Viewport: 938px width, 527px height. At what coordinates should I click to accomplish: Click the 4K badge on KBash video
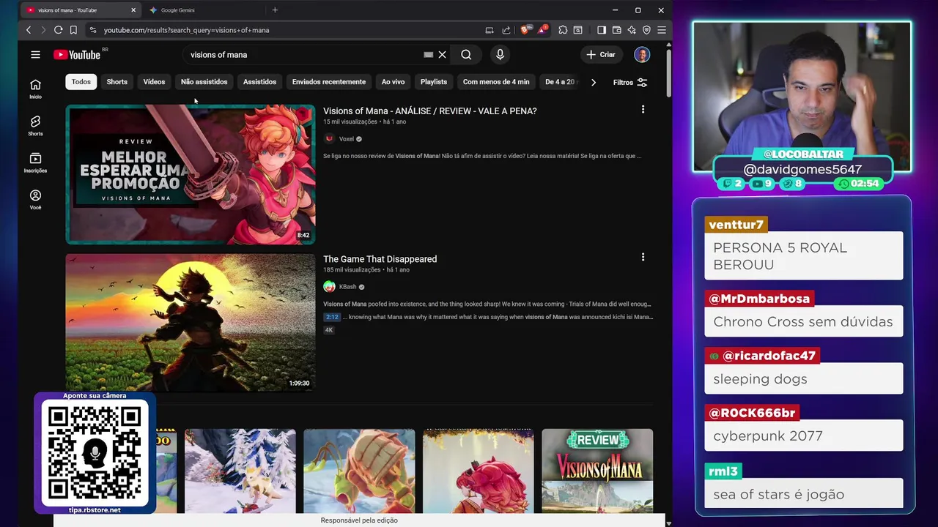tap(329, 330)
